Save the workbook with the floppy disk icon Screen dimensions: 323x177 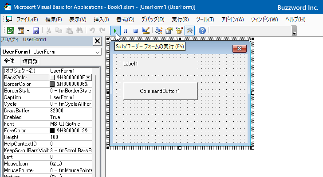pos(36,31)
